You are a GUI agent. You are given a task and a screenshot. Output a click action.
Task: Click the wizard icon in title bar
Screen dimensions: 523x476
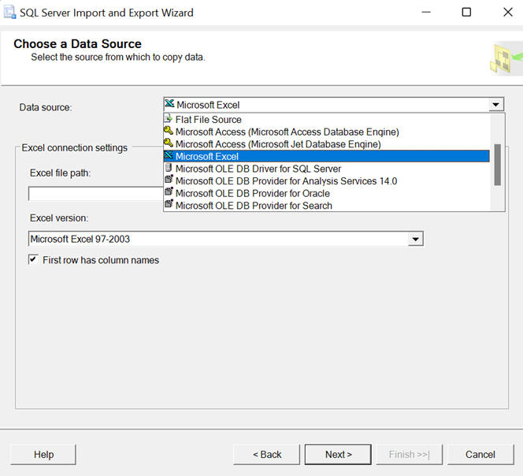(9, 12)
